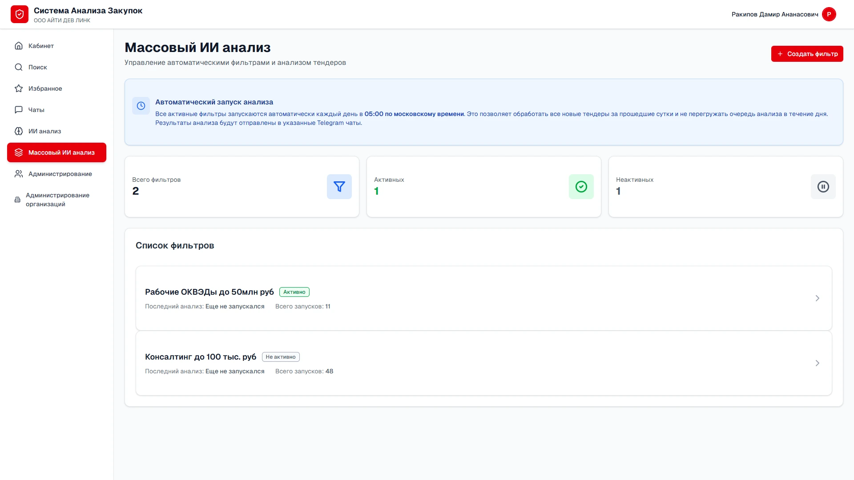Go to Поиск in the sidebar

click(37, 67)
